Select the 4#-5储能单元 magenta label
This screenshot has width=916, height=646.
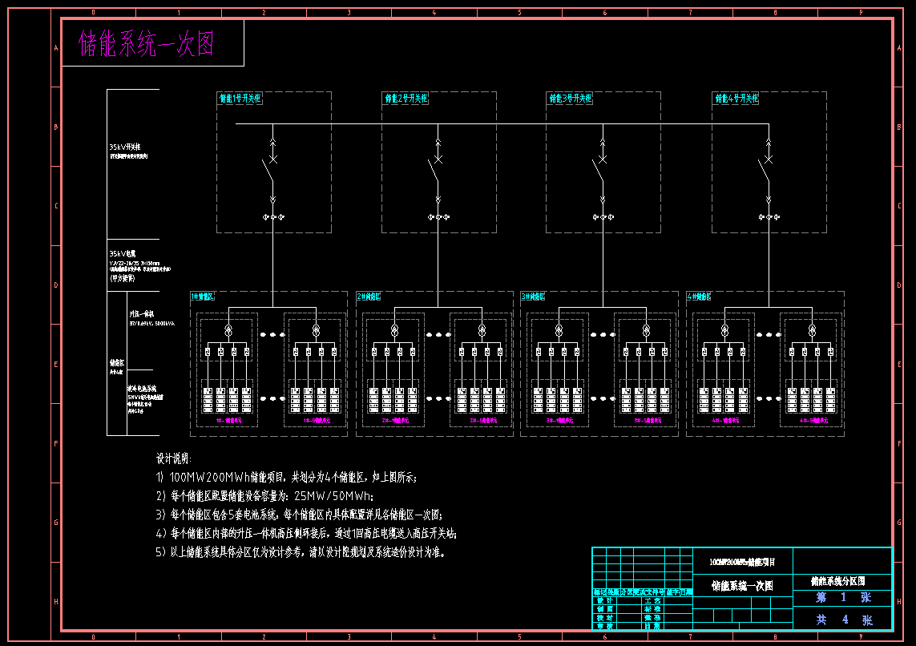(813, 421)
